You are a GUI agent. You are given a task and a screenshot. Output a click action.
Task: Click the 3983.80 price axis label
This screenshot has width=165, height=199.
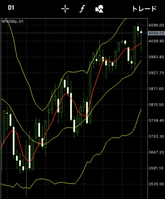(156, 57)
